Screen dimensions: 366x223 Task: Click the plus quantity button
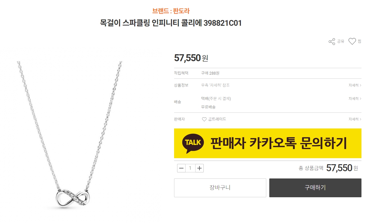click(199, 168)
